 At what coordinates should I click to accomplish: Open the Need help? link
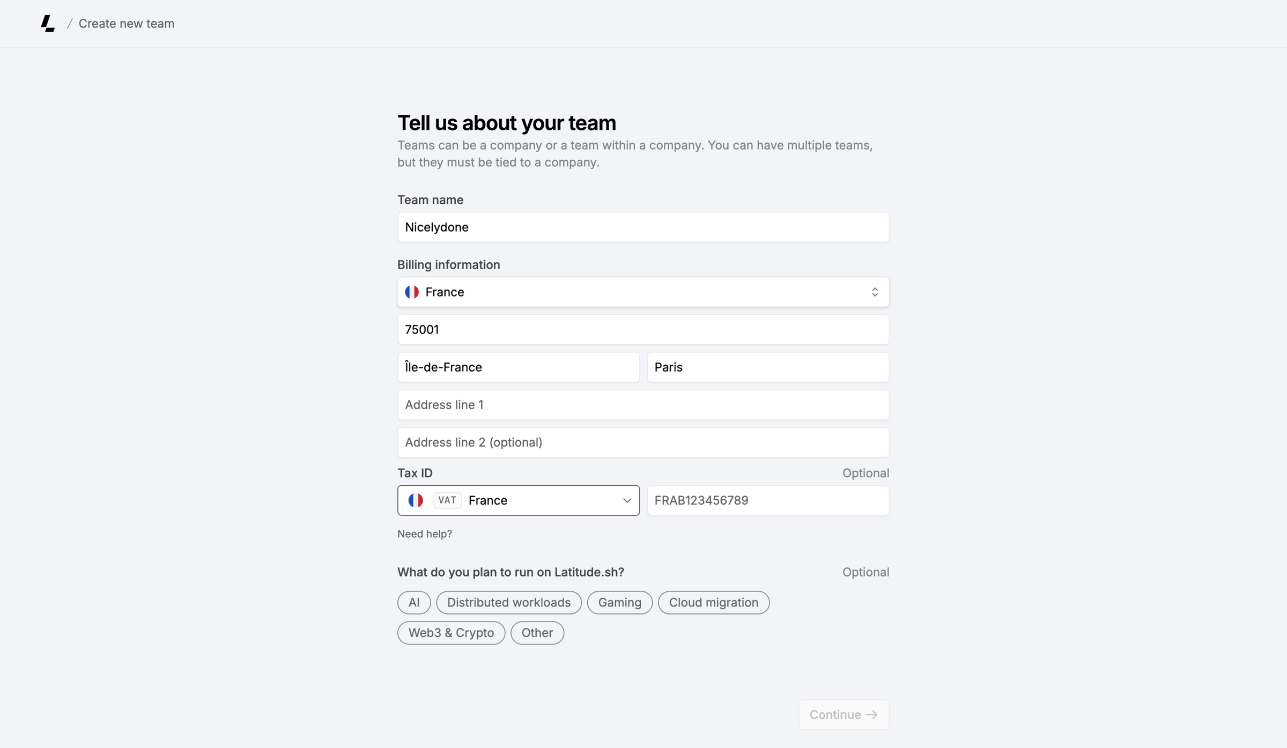425,534
